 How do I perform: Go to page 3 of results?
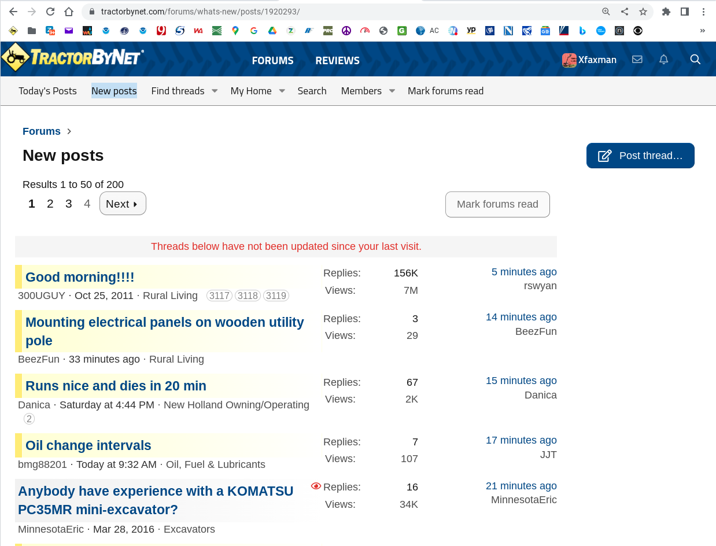[68, 204]
